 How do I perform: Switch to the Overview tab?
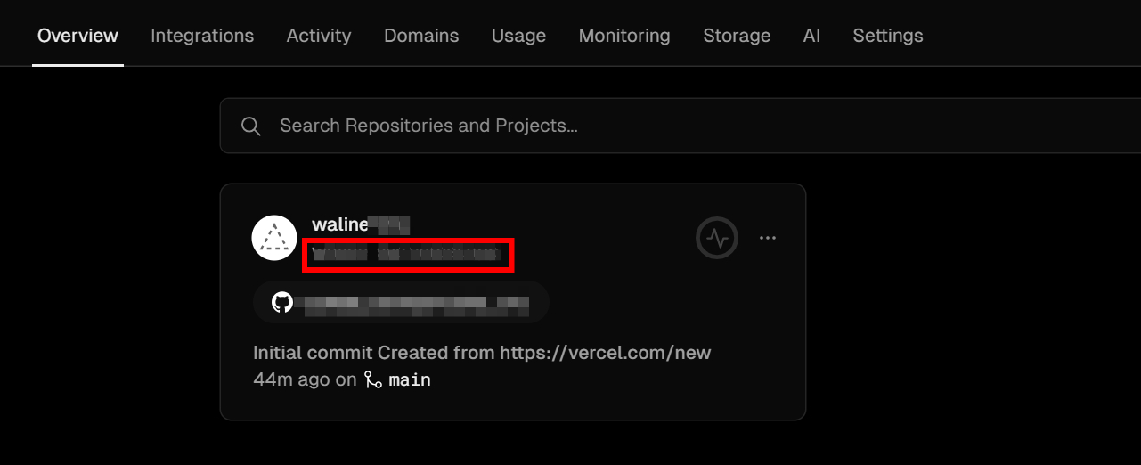(77, 36)
